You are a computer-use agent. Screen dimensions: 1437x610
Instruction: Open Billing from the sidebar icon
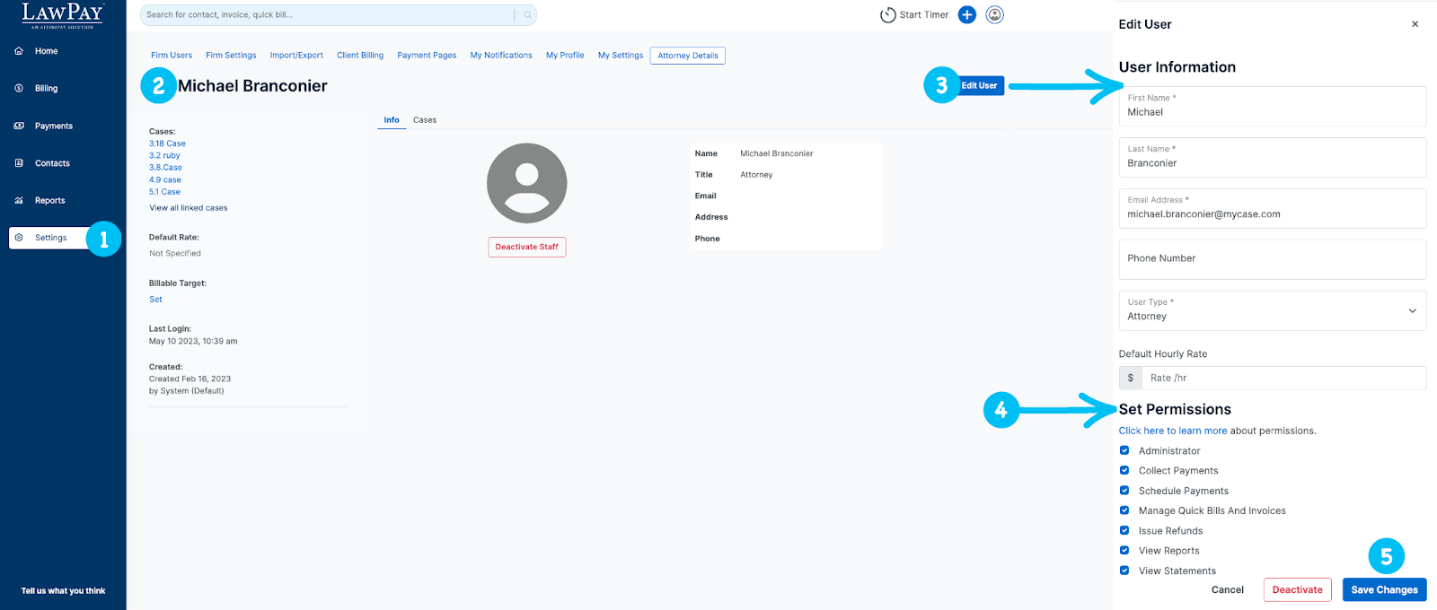click(19, 88)
